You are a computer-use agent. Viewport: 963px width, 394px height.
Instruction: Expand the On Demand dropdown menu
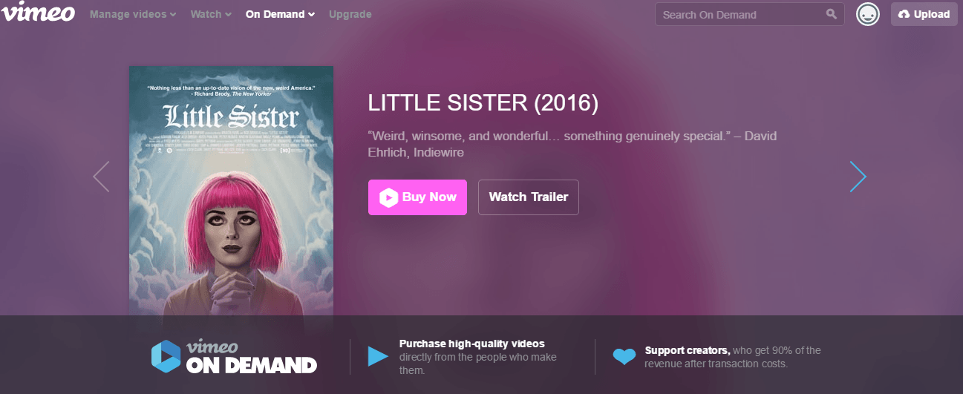280,14
